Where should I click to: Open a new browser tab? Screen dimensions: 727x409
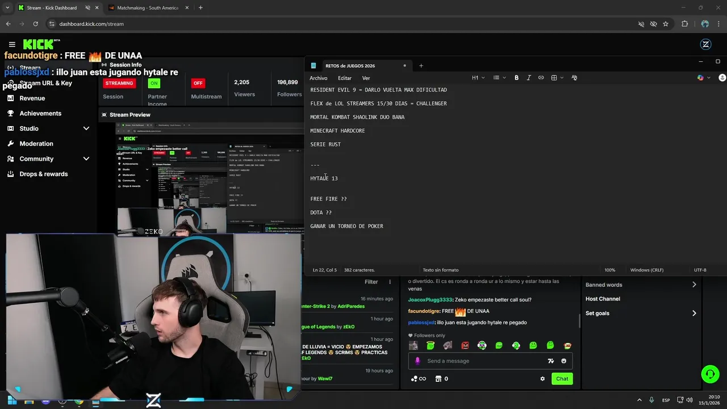point(200,8)
